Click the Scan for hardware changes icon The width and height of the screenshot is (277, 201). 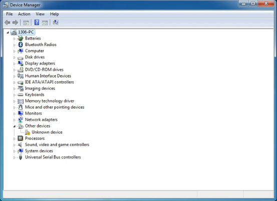[x=56, y=22]
